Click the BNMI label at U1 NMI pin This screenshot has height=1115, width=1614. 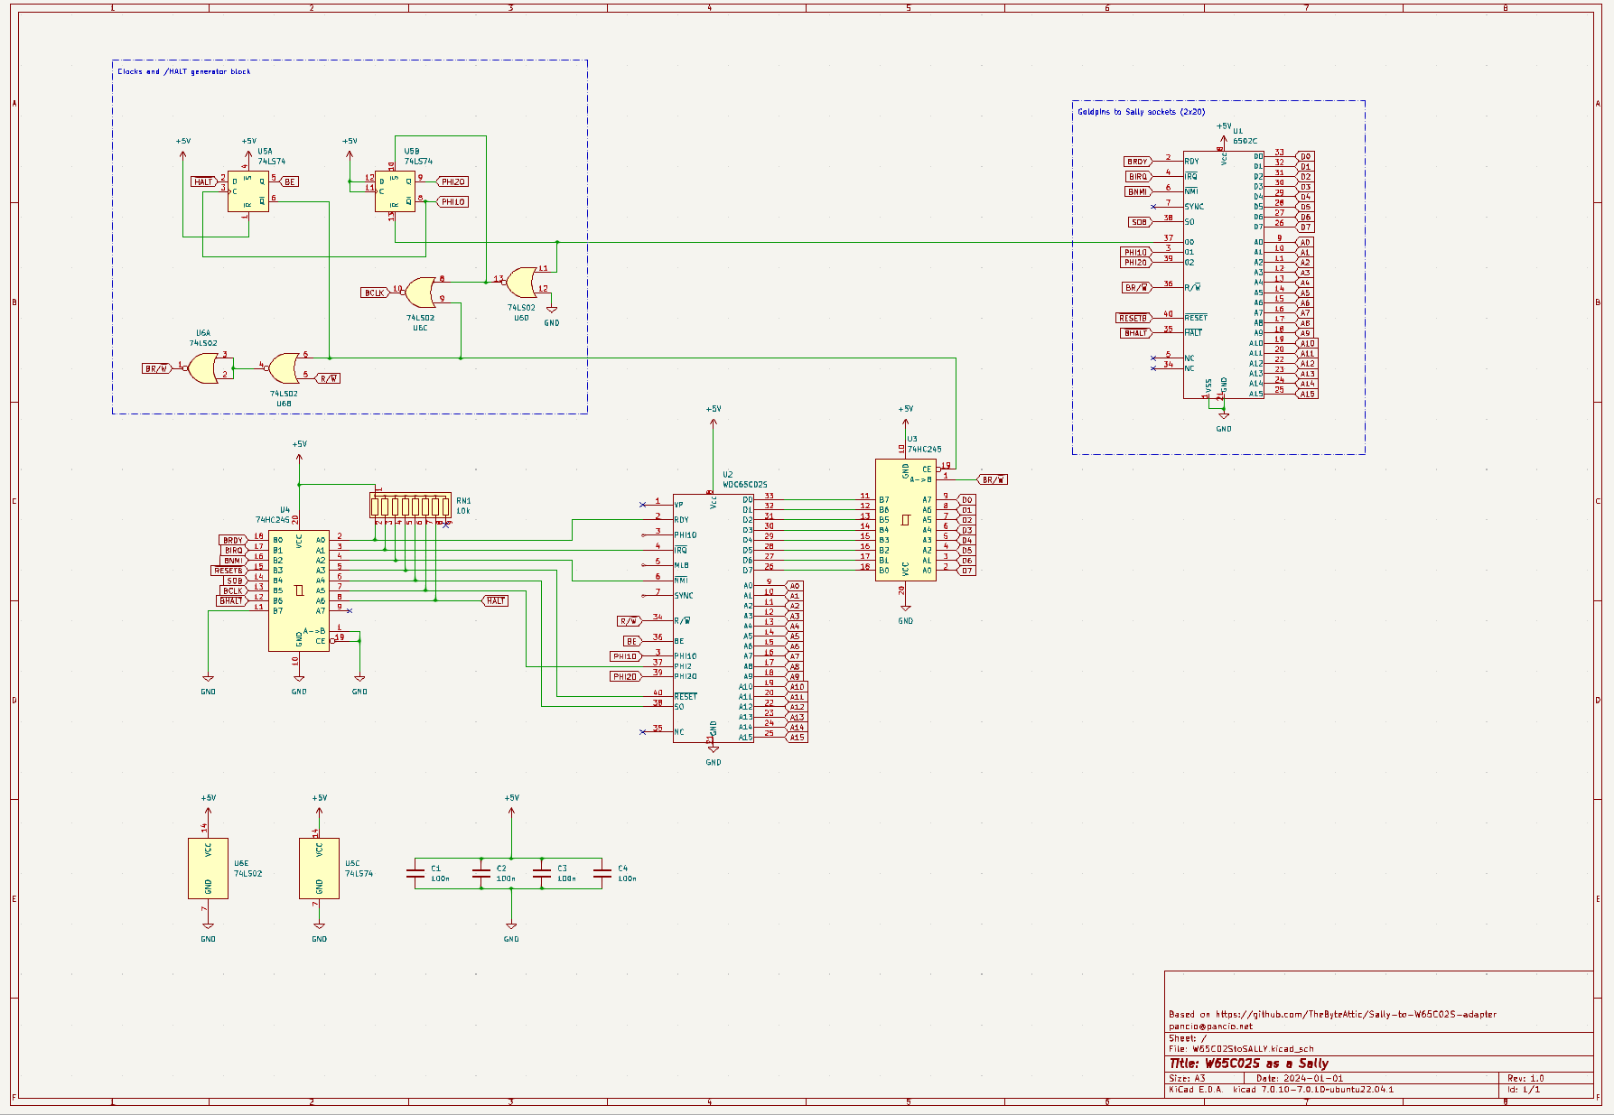[x=1137, y=191]
